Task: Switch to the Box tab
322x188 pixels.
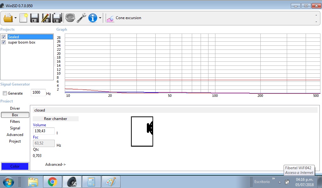Action: [15, 115]
